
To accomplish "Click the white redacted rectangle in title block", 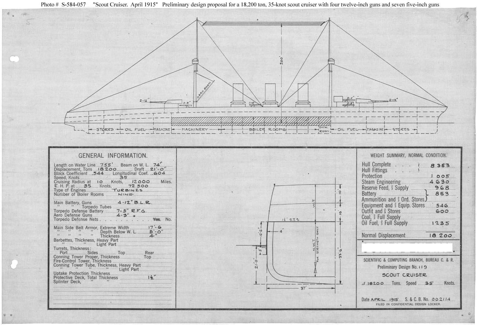I will pyautogui.click(x=407, y=248).
